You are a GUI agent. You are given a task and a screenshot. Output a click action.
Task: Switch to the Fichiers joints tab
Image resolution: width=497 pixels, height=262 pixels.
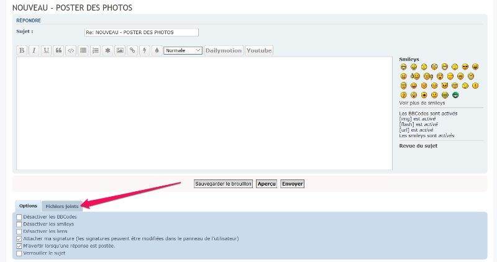pos(62,206)
